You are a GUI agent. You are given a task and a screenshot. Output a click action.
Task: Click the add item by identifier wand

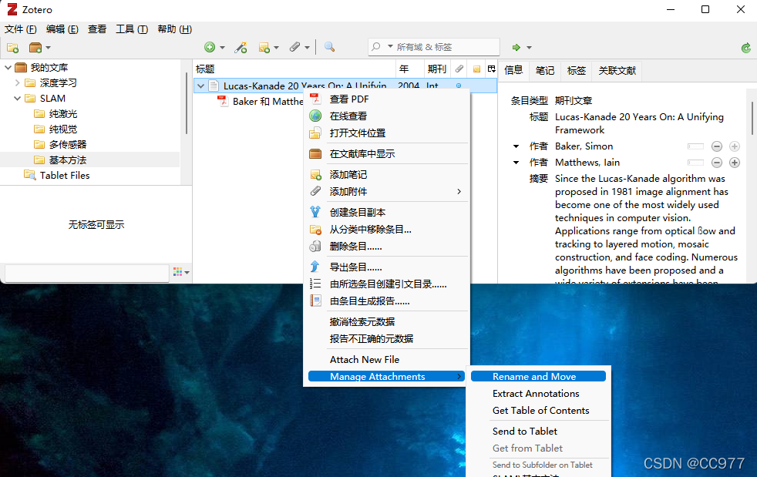coord(241,47)
